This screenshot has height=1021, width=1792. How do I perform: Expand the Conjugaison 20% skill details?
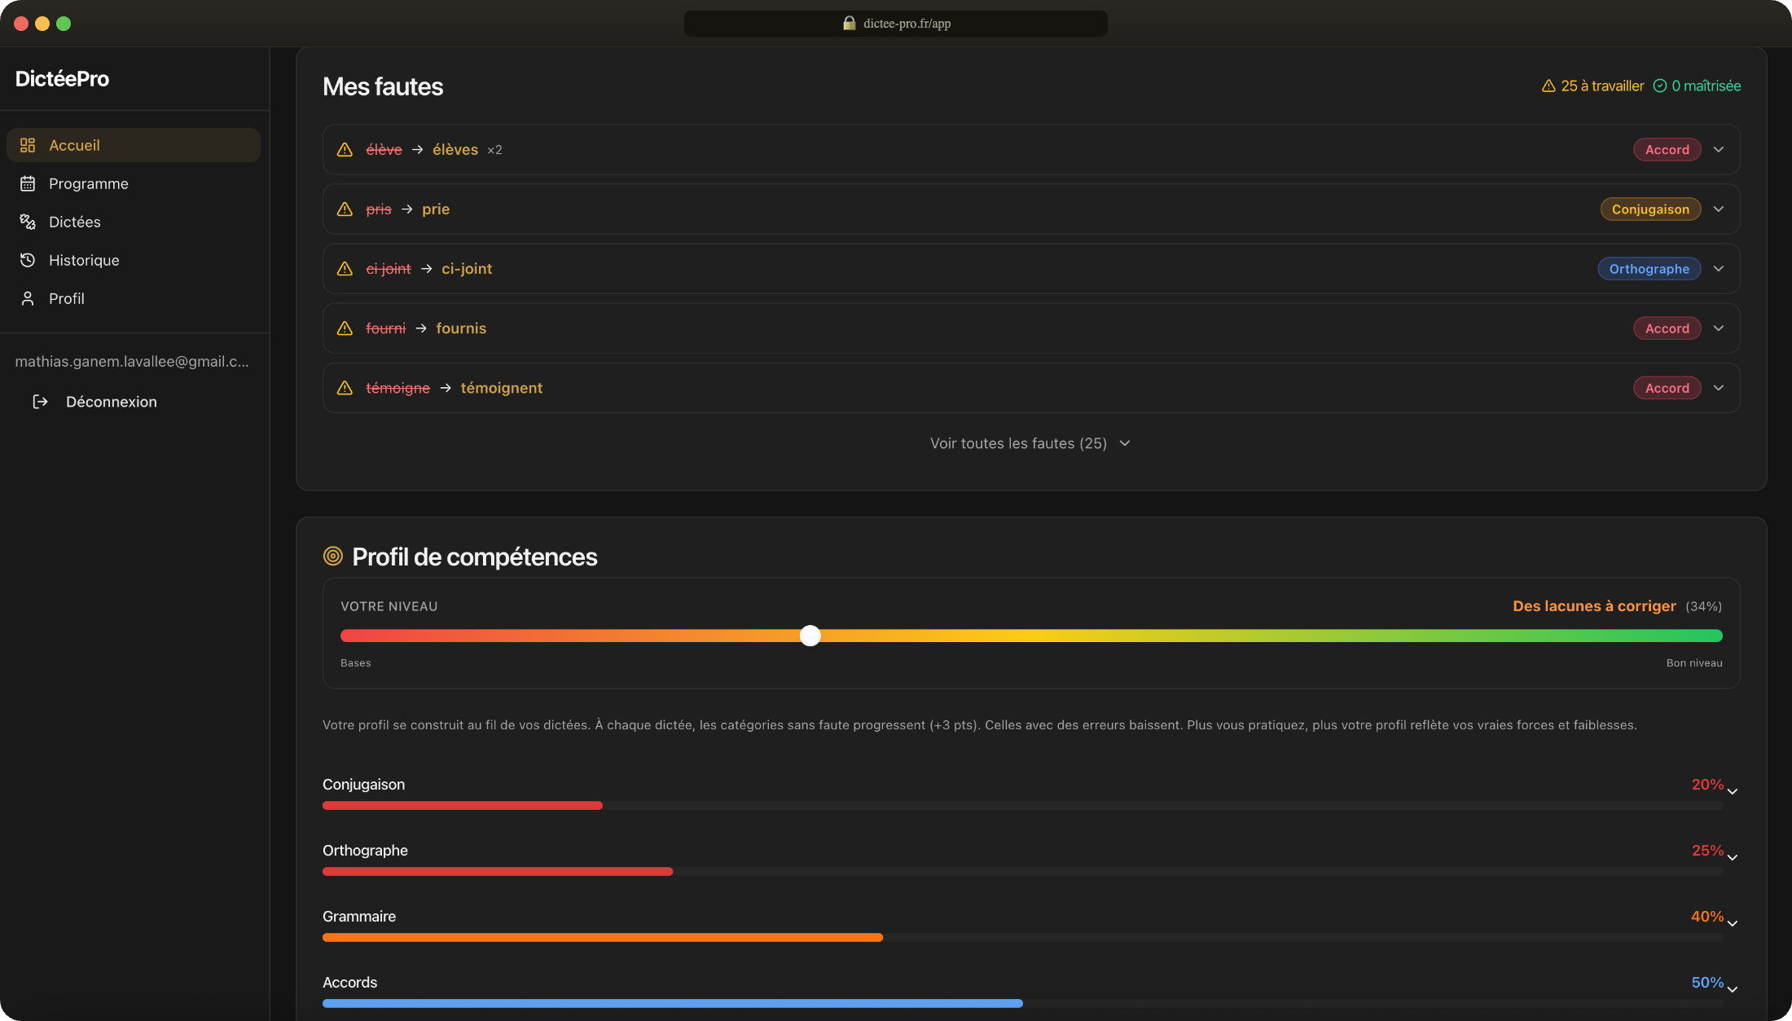[x=1733, y=791]
